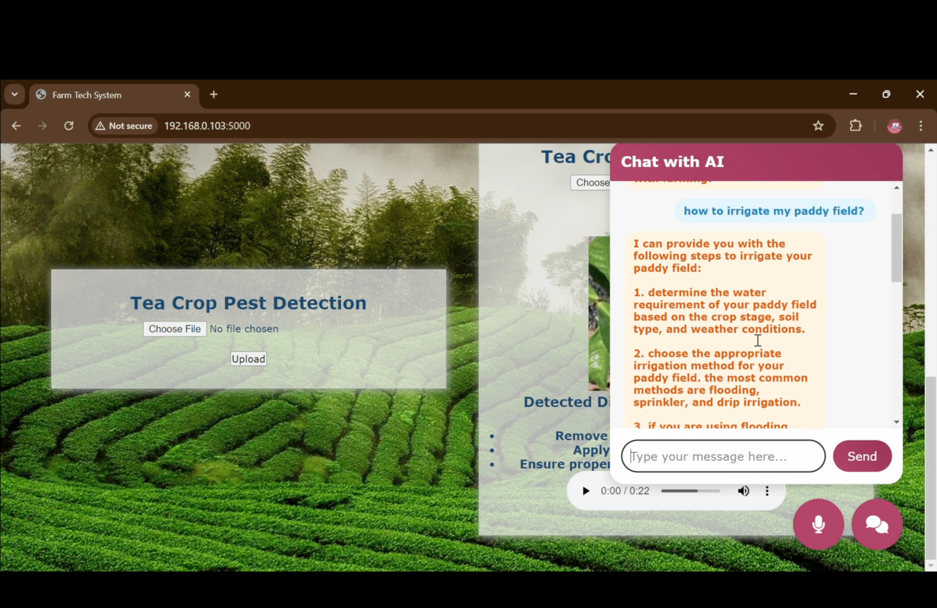Play the audio recommendation clip
The image size is (937, 608).
coord(585,491)
